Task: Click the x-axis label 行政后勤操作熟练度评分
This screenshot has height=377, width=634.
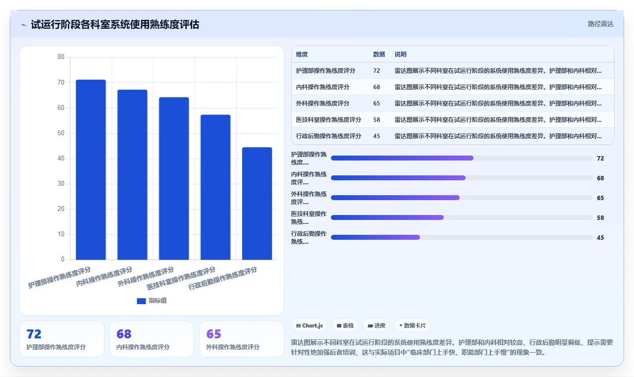Action: [x=223, y=278]
